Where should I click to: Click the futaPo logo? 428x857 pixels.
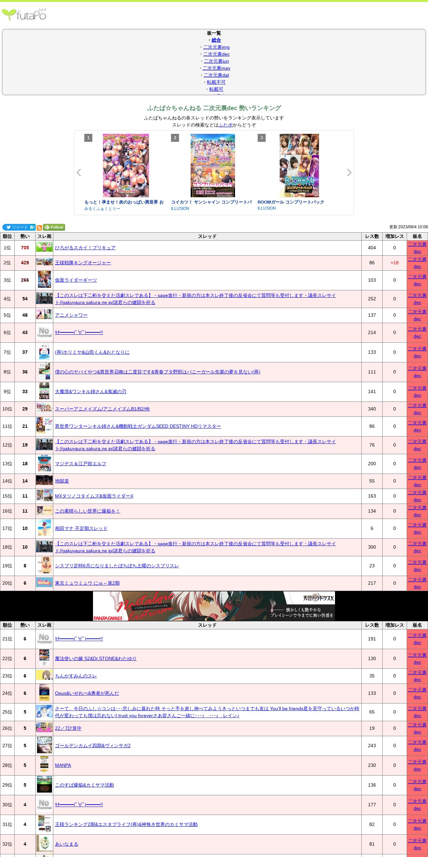coord(24,14)
